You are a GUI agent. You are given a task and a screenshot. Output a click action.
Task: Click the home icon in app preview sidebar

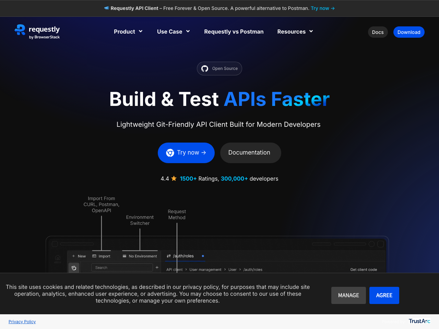tap(58, 257)
